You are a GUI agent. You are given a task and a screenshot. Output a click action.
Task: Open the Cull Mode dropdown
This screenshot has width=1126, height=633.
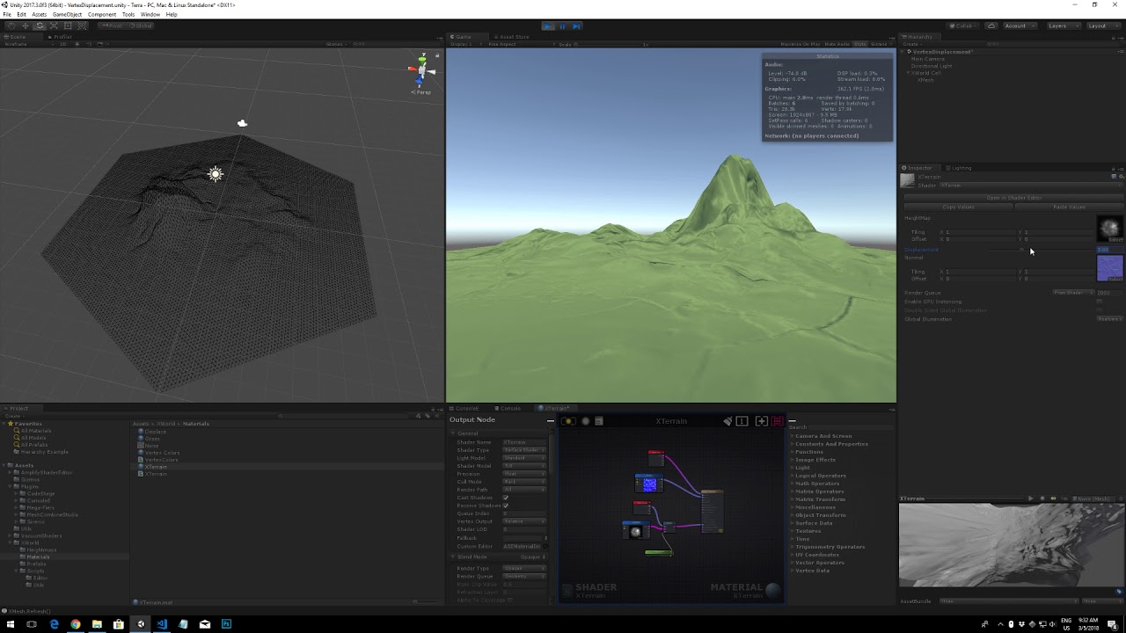click(x=524, y=482)
